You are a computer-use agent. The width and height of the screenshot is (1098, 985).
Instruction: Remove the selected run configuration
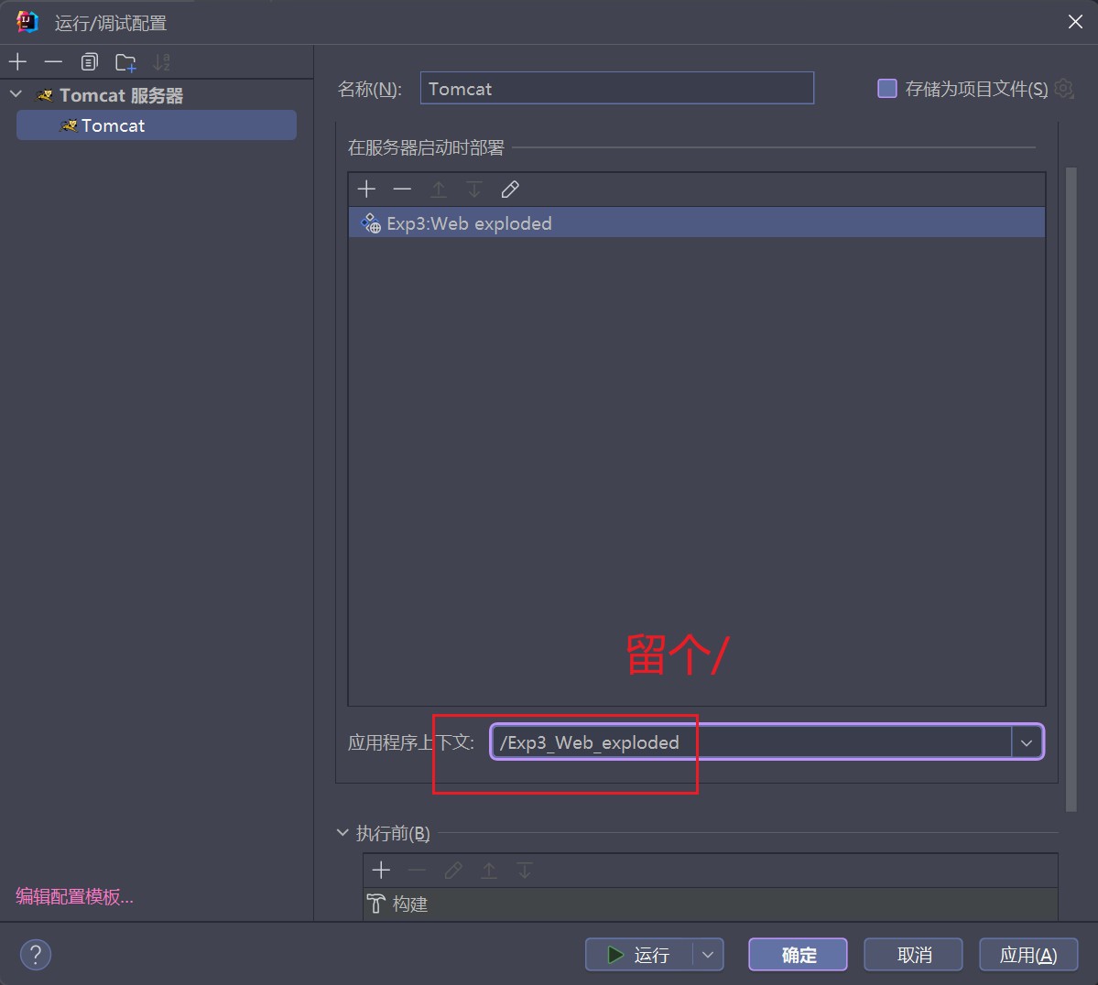tap(53, 62)
